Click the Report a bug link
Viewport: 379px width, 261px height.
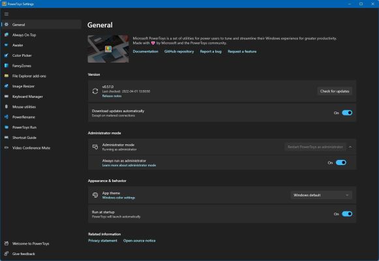(x=211, y=52)
